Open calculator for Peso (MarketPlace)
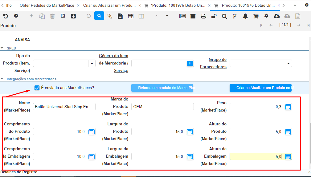 tap(288, 107)
